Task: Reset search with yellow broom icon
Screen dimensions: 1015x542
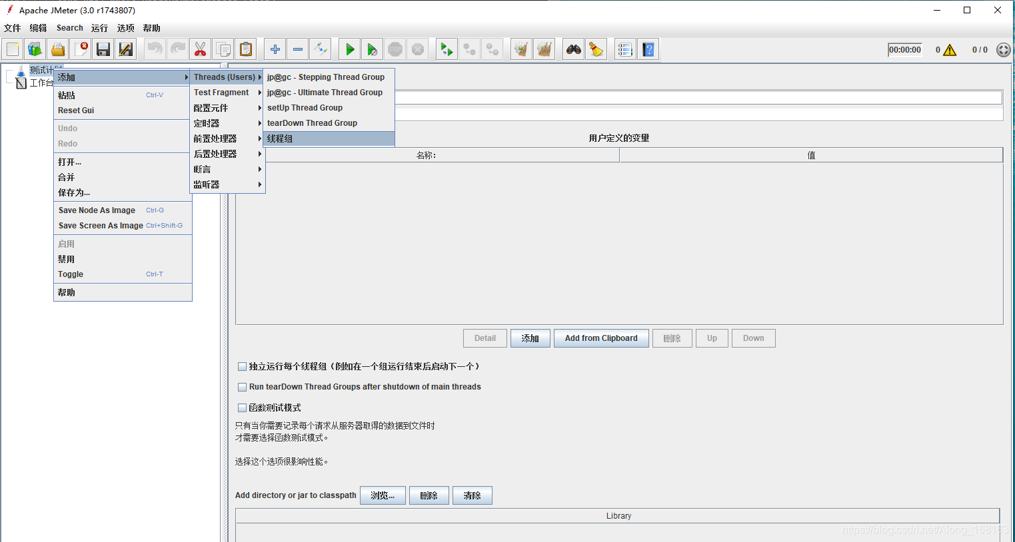Action: point(596,49)
